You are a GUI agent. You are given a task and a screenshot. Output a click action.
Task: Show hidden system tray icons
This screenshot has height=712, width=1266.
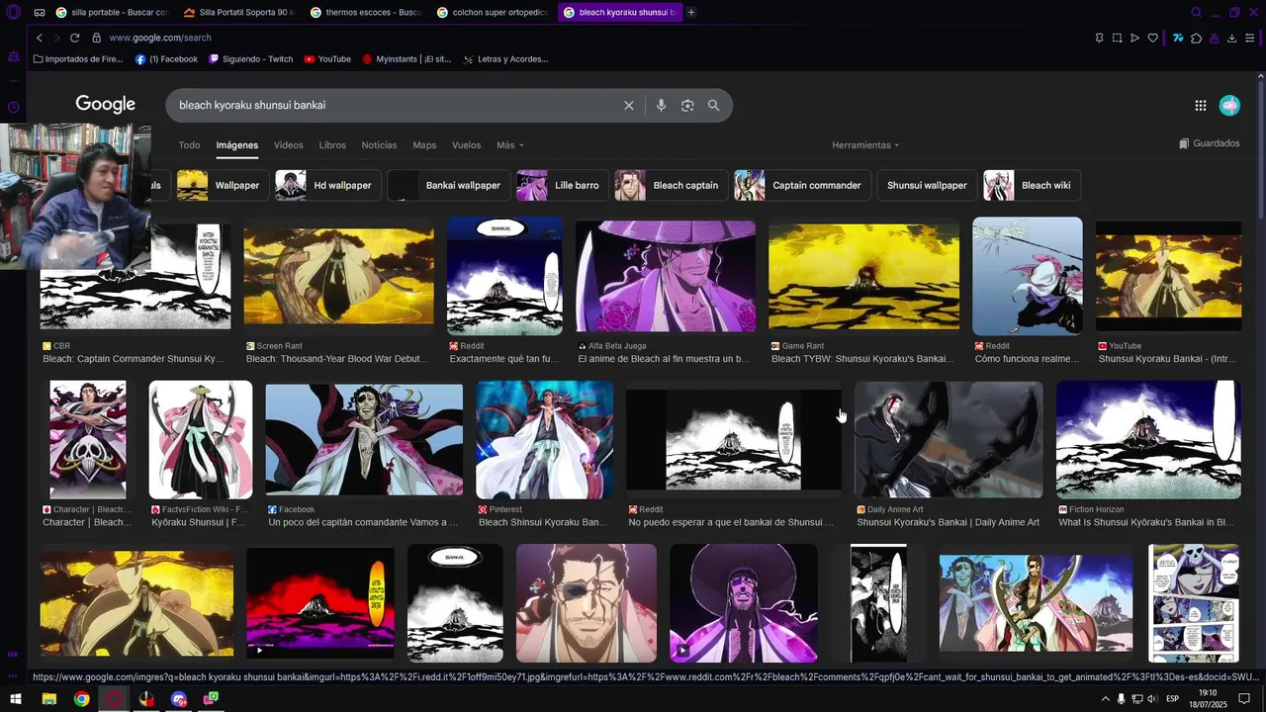click(1105, 699)
